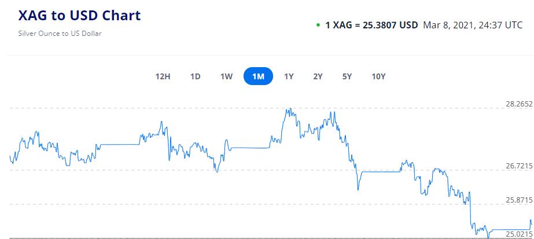Switch chart to 1D range

pos(196,76)
